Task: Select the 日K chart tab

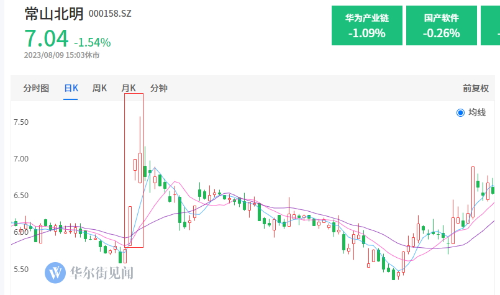Action: click(x=71, y=88)
